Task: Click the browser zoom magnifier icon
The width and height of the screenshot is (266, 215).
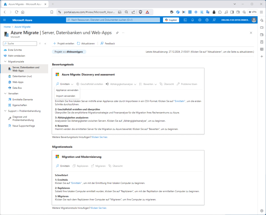Action: pyautogui.click(x=127, y=12)
